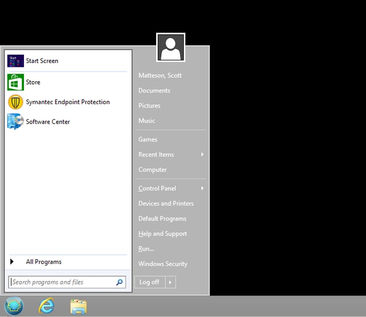
Task: Expand the Control Panel submenu arrow
Action: point(202,188)
